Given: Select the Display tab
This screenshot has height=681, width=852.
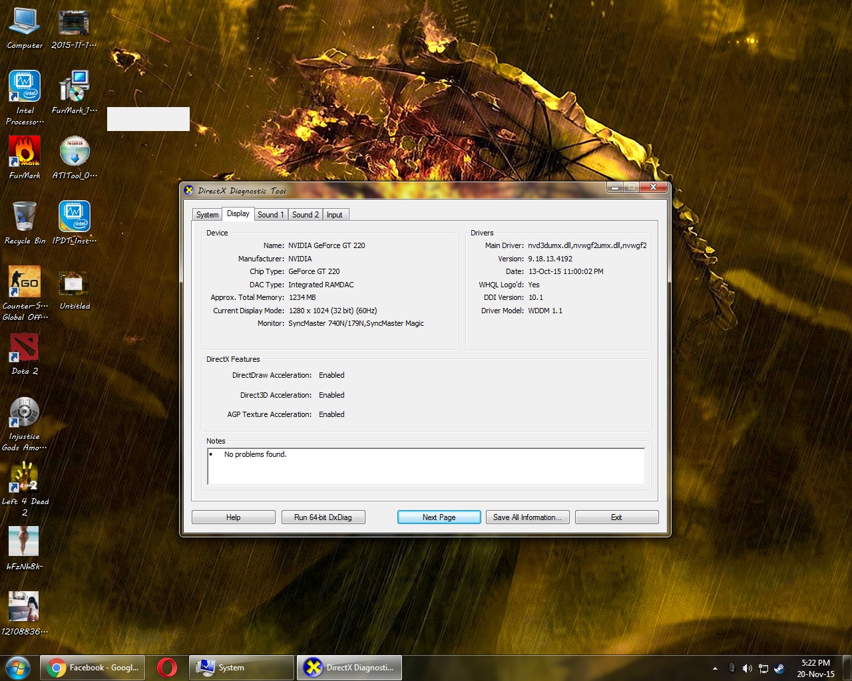Looking at the screenshot, I should [238, 213].
